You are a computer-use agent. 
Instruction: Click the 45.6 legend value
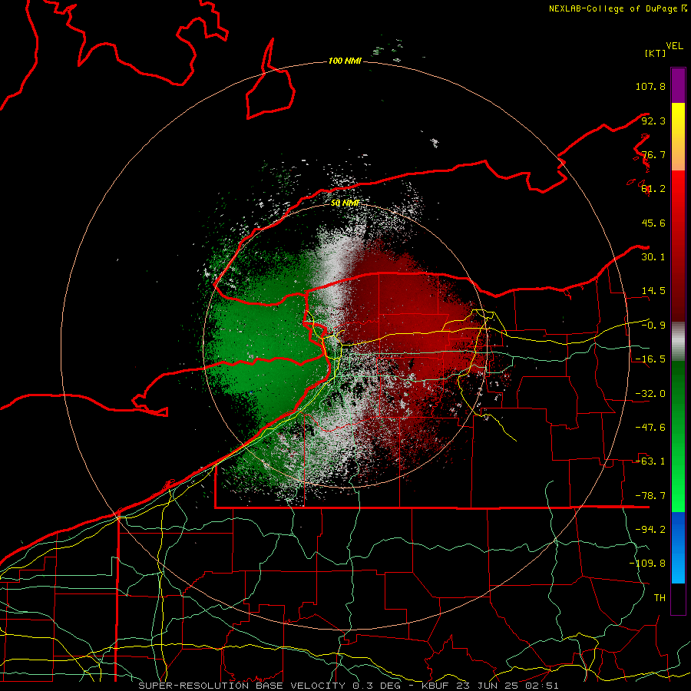pos(653,223)
